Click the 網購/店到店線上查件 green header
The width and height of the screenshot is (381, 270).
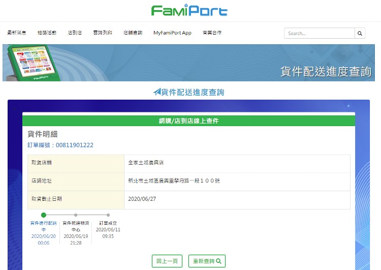pos(189,121)
